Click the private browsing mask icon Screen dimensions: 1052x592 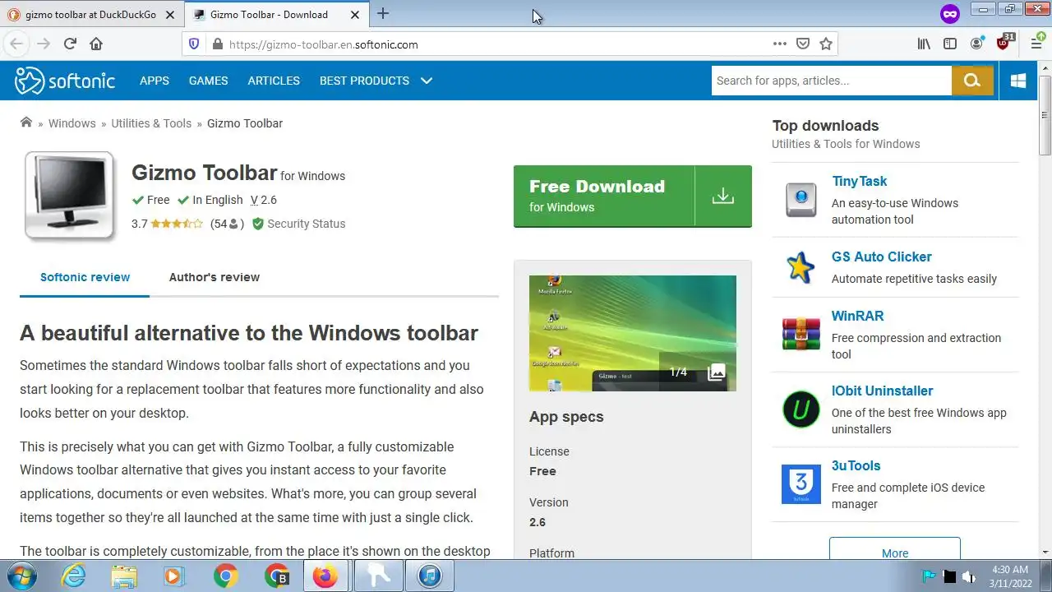pyautogui.click(x=950, y=14)
